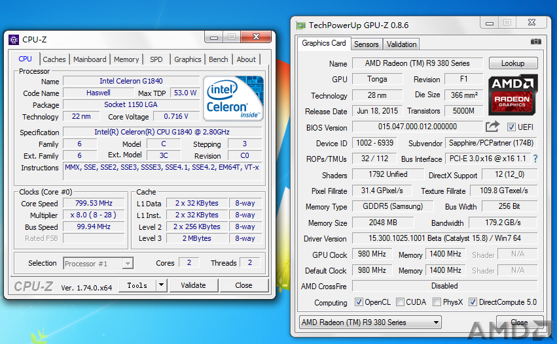Image resolution: width=557 pixels, height=344 pixels.
Task: Click the GPU value Tonga
Action: pos(377,79)
